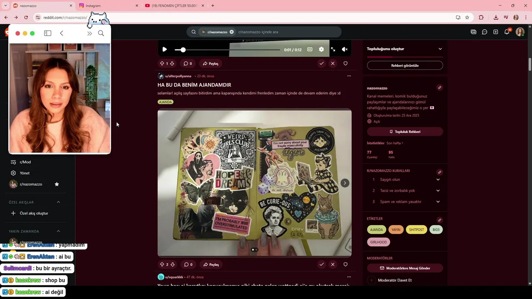
Task: Toggle closed captions on the video
Action: (310, 49)
